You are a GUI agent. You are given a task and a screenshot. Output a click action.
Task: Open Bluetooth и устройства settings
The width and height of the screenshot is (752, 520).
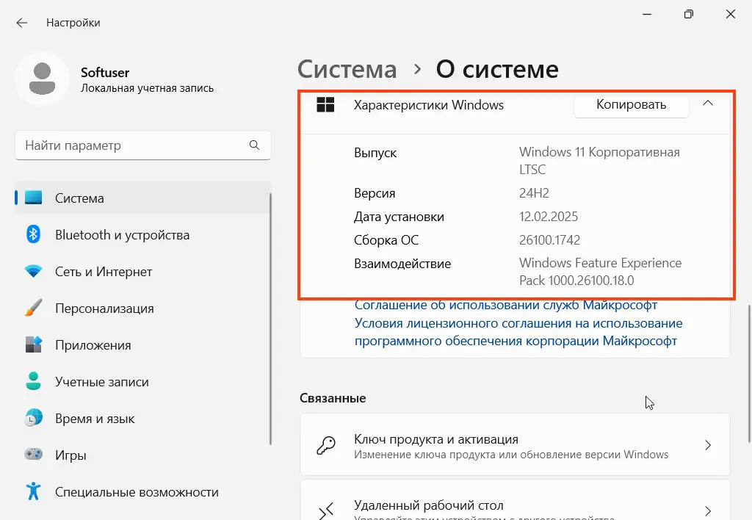click(143, 234)
